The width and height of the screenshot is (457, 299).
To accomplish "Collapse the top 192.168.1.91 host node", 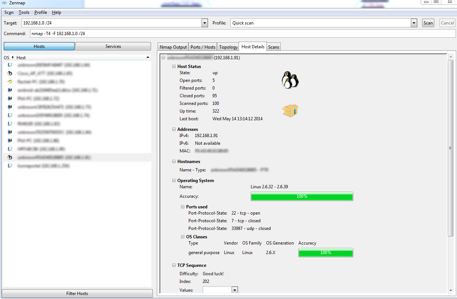I will pyautogui.click(x=163, y=58).
